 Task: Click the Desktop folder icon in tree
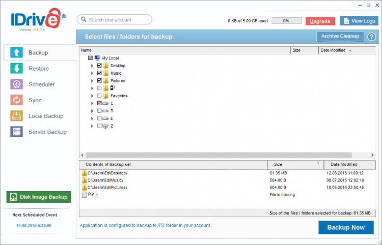pyautogui.click(x=106, y=66)
